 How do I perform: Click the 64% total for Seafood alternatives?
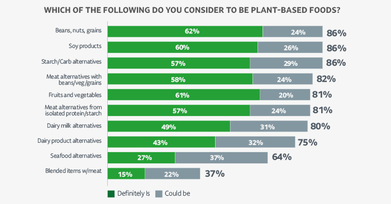point(282,157)
